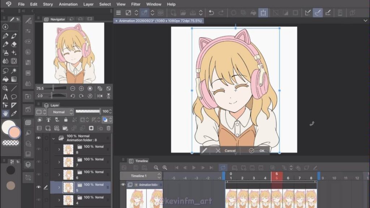The width and height of the screenshot is (370, 208).
Task: Select the Text tool
Action: tap(5, 97)
